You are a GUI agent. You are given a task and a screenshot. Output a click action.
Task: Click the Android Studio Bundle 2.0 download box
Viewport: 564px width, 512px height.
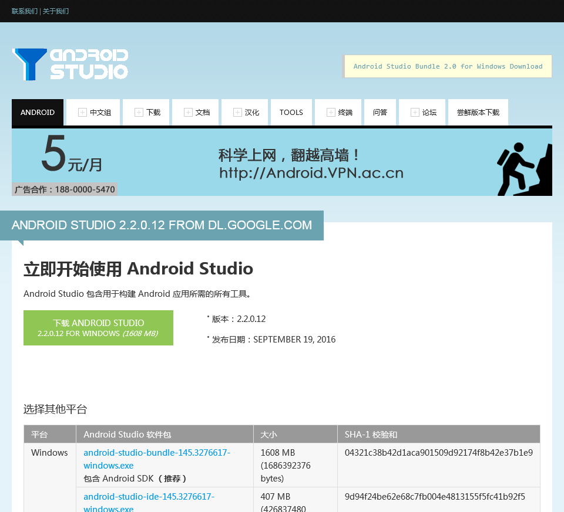[x=448, y=66]
